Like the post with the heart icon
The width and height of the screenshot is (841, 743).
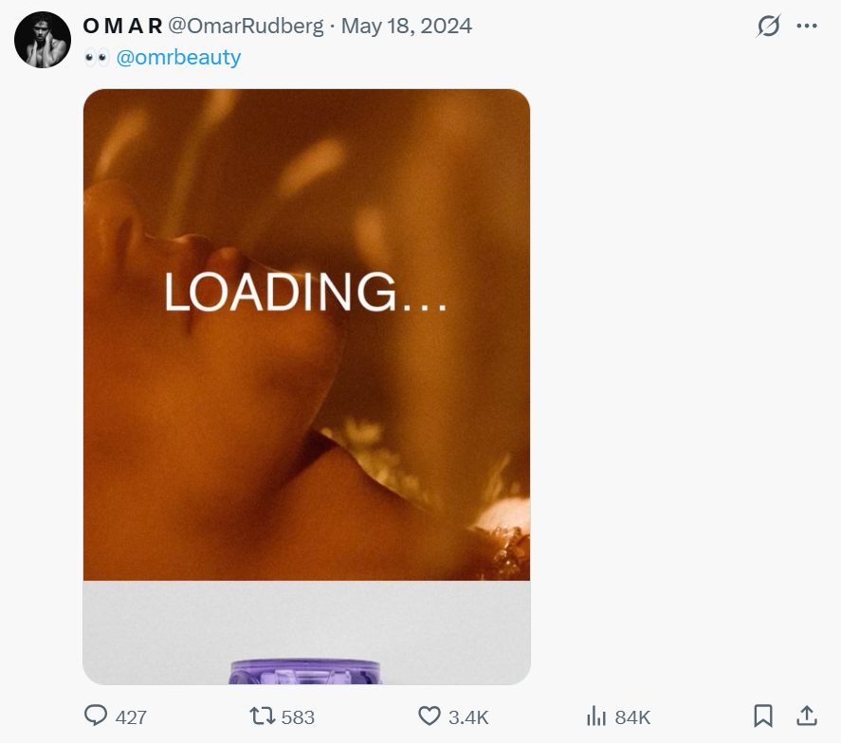coord(430,716)
